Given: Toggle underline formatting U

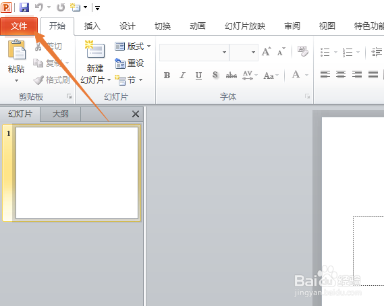Looking at the screenshot, I should click(x=198, y=75).
